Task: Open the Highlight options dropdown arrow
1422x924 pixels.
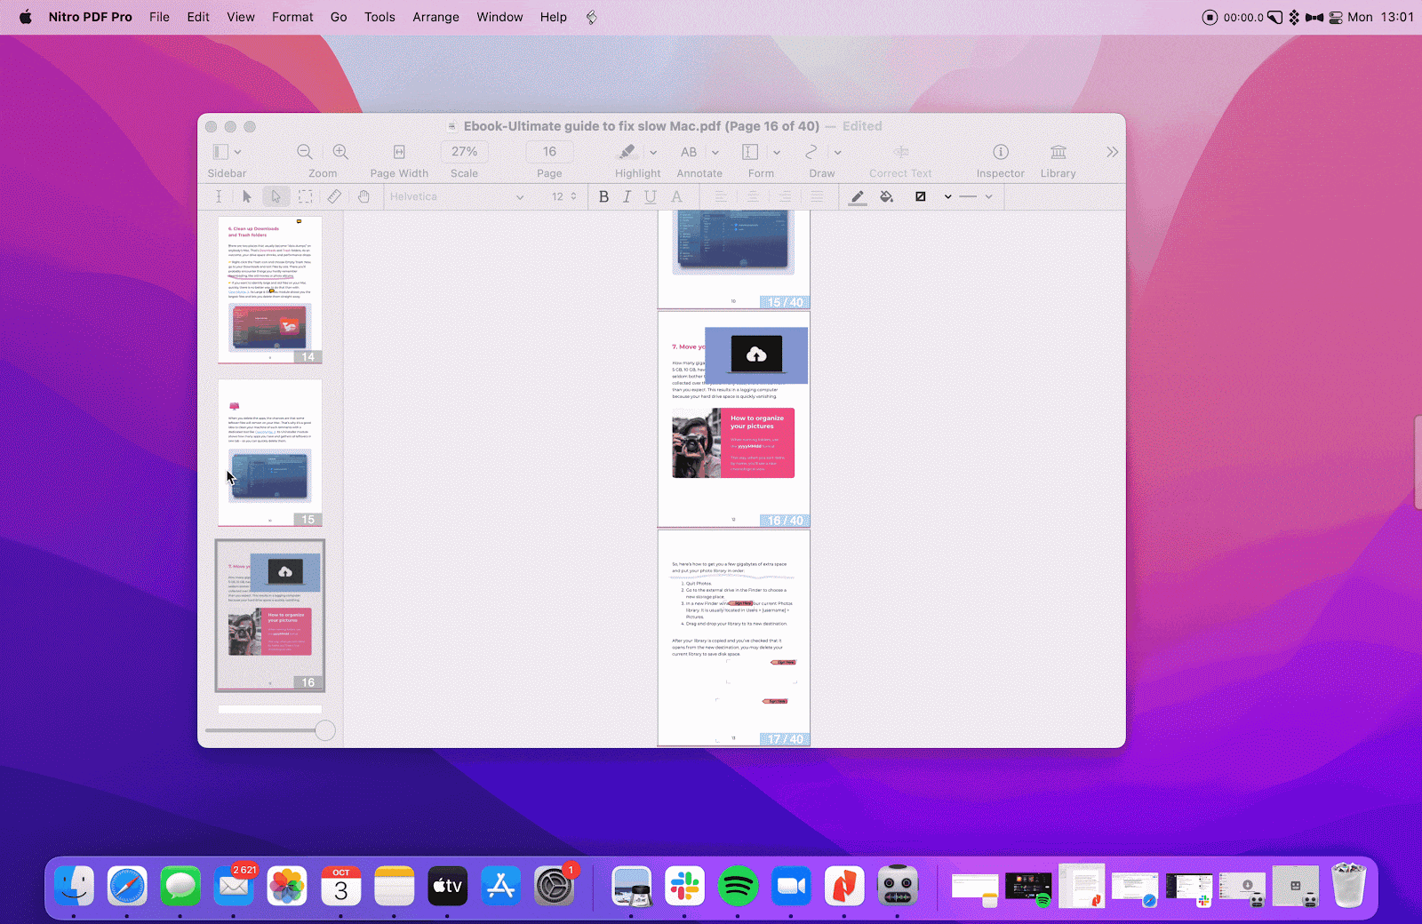Action: [x=653, y=153]
